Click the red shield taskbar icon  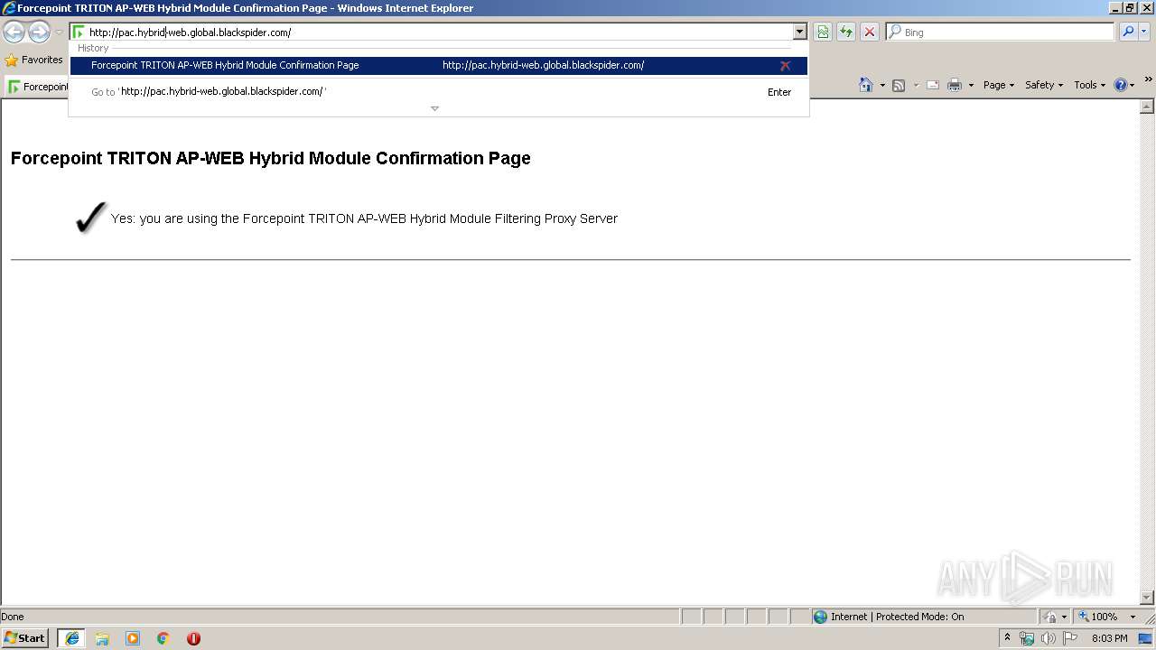coord(193,638)
